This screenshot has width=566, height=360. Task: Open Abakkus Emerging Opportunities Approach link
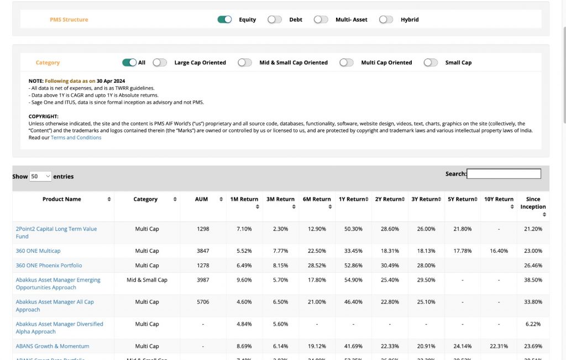(58, 283)
